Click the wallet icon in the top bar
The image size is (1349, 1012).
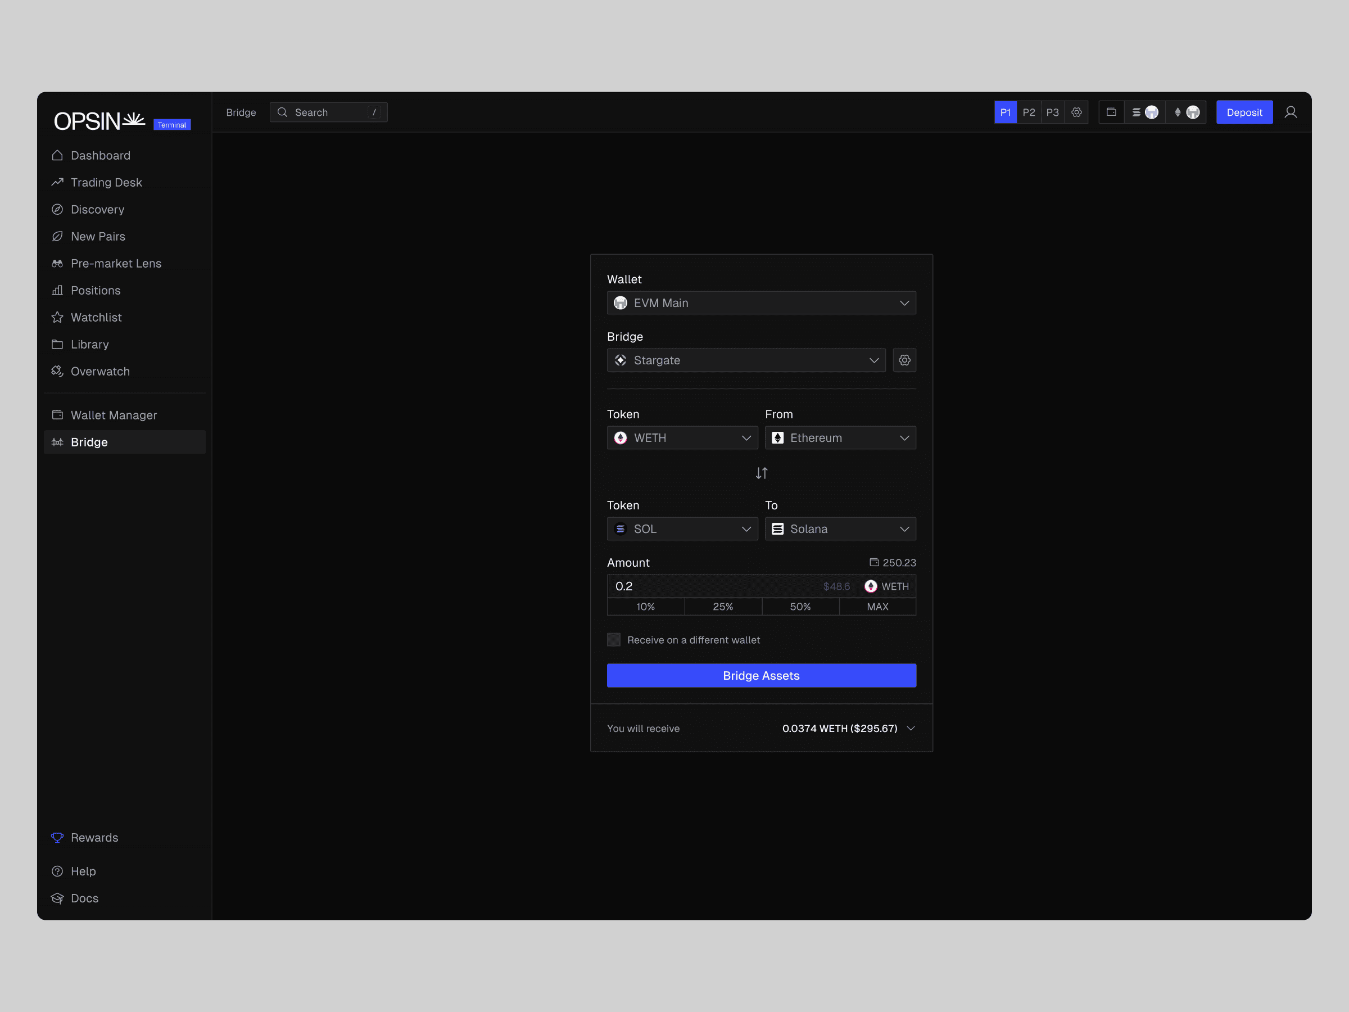tap(1111, 112)
